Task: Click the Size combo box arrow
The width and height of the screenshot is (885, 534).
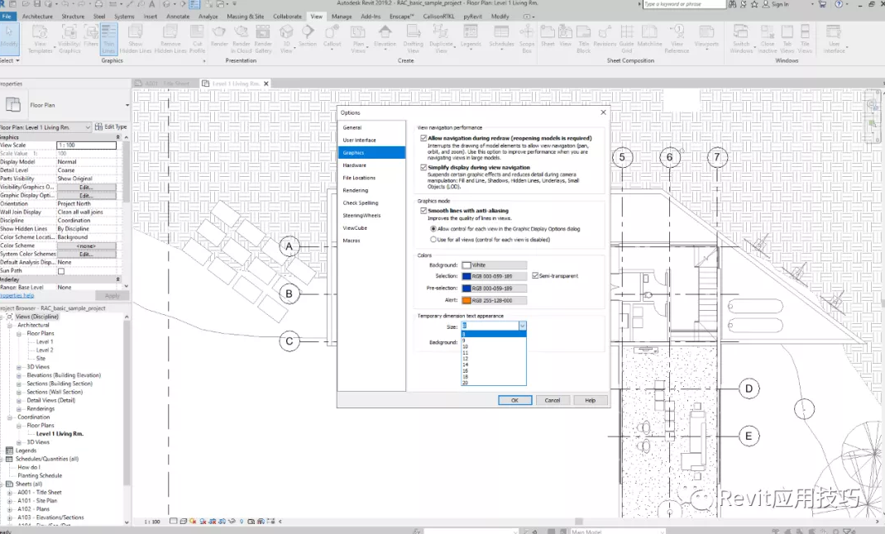Action: click(522, 327)
